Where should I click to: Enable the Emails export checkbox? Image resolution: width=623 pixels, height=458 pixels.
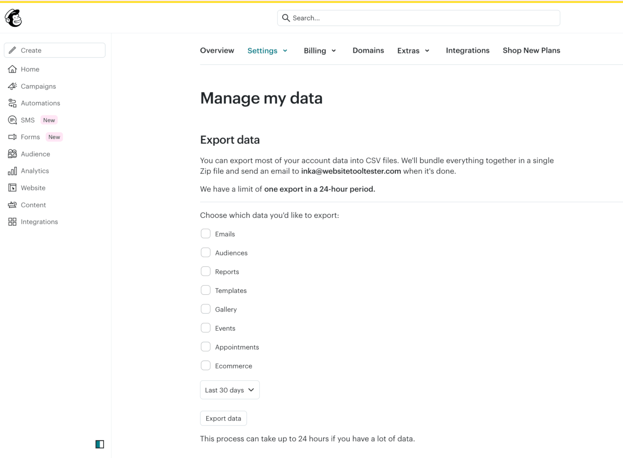click(206, 233)
